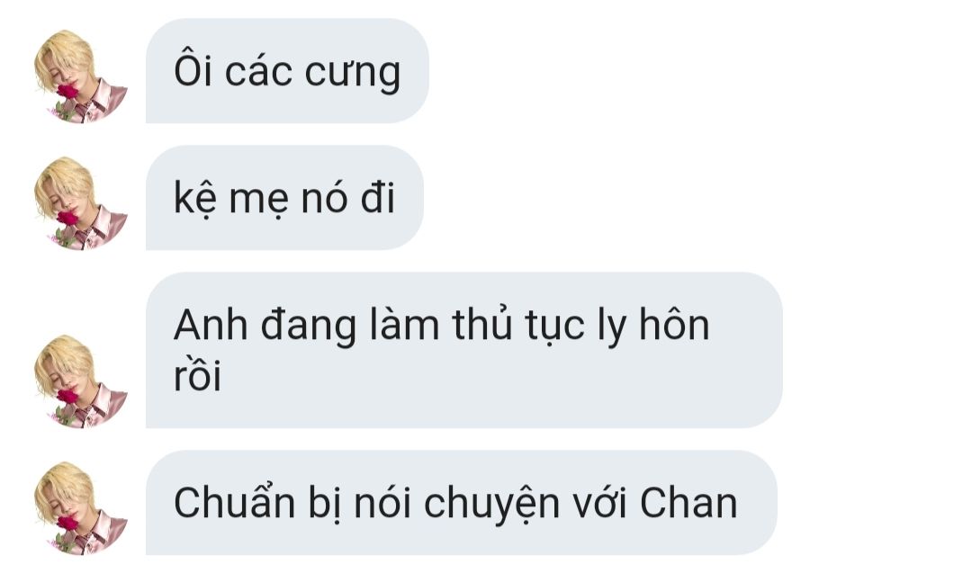Click the words 'thủ tục' in third message
This screenshot has height=582, width=972.
pyautogui.click(x=517, y=326)
